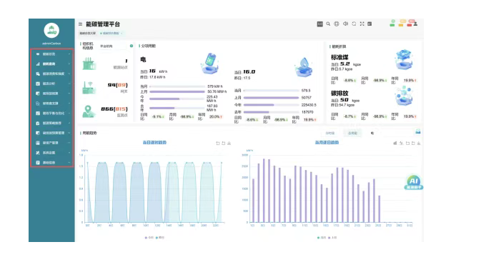Image resolution: width=486 pixels, height=257 pixels.
Task: Open the globe language icon in header
Action: point(337,24)
